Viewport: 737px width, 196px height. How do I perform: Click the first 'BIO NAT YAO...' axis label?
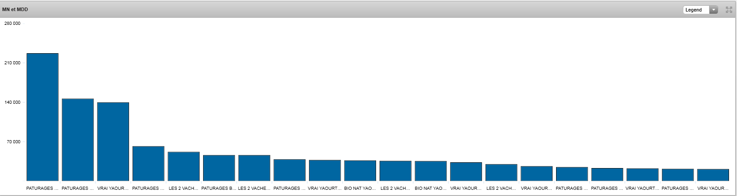click(x=360, y=188)
